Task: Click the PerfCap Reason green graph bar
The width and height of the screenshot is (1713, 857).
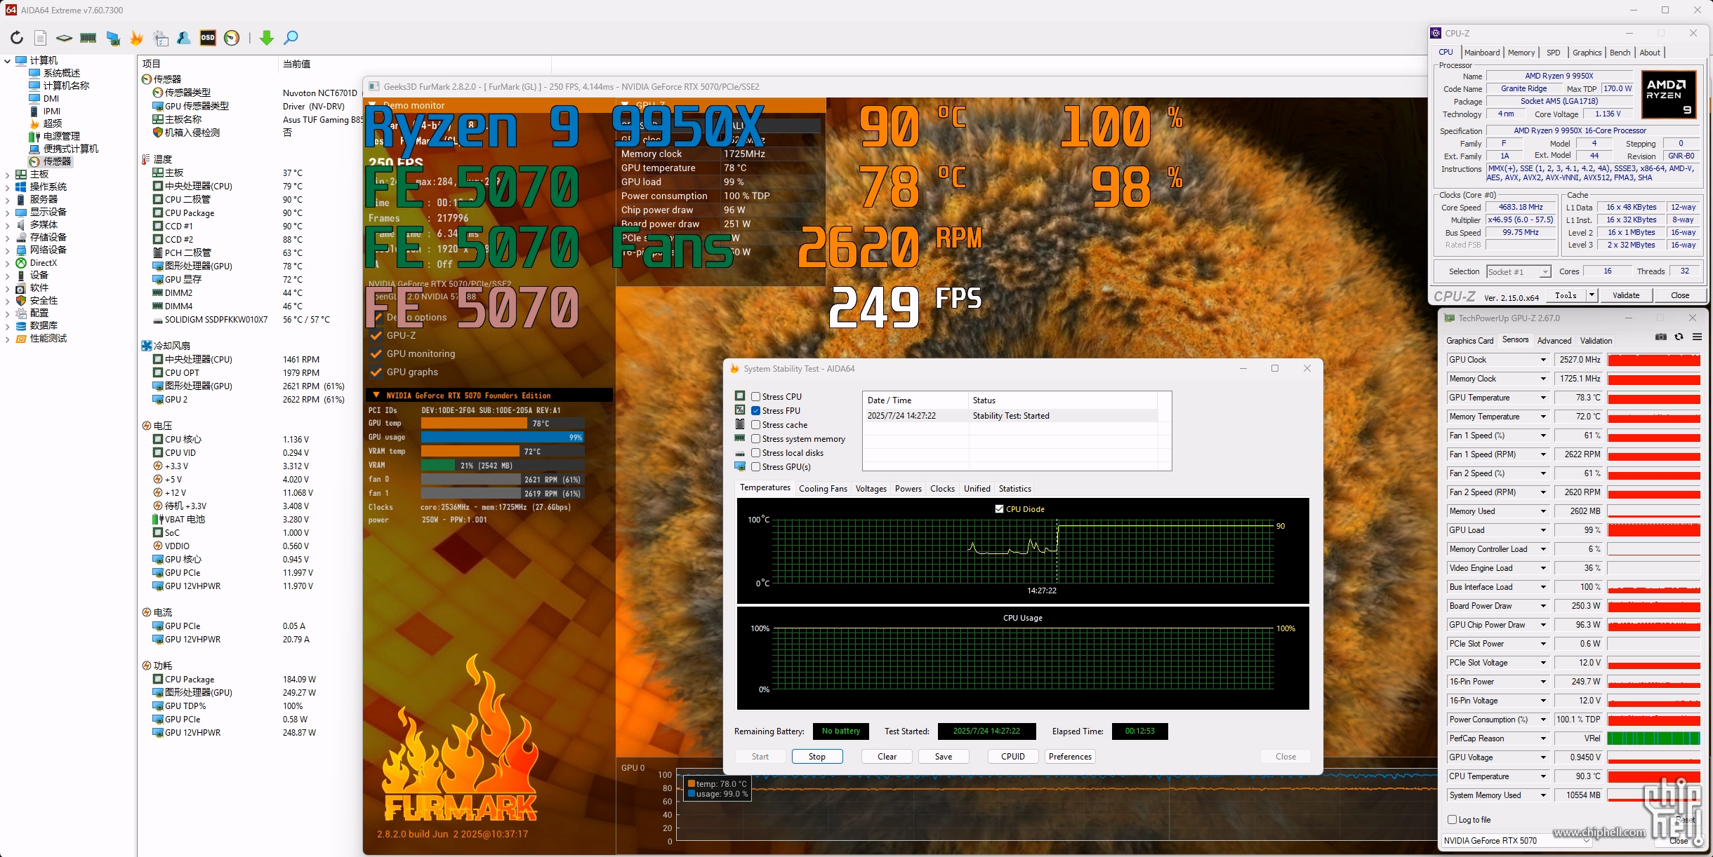Action: [1654, 738]
